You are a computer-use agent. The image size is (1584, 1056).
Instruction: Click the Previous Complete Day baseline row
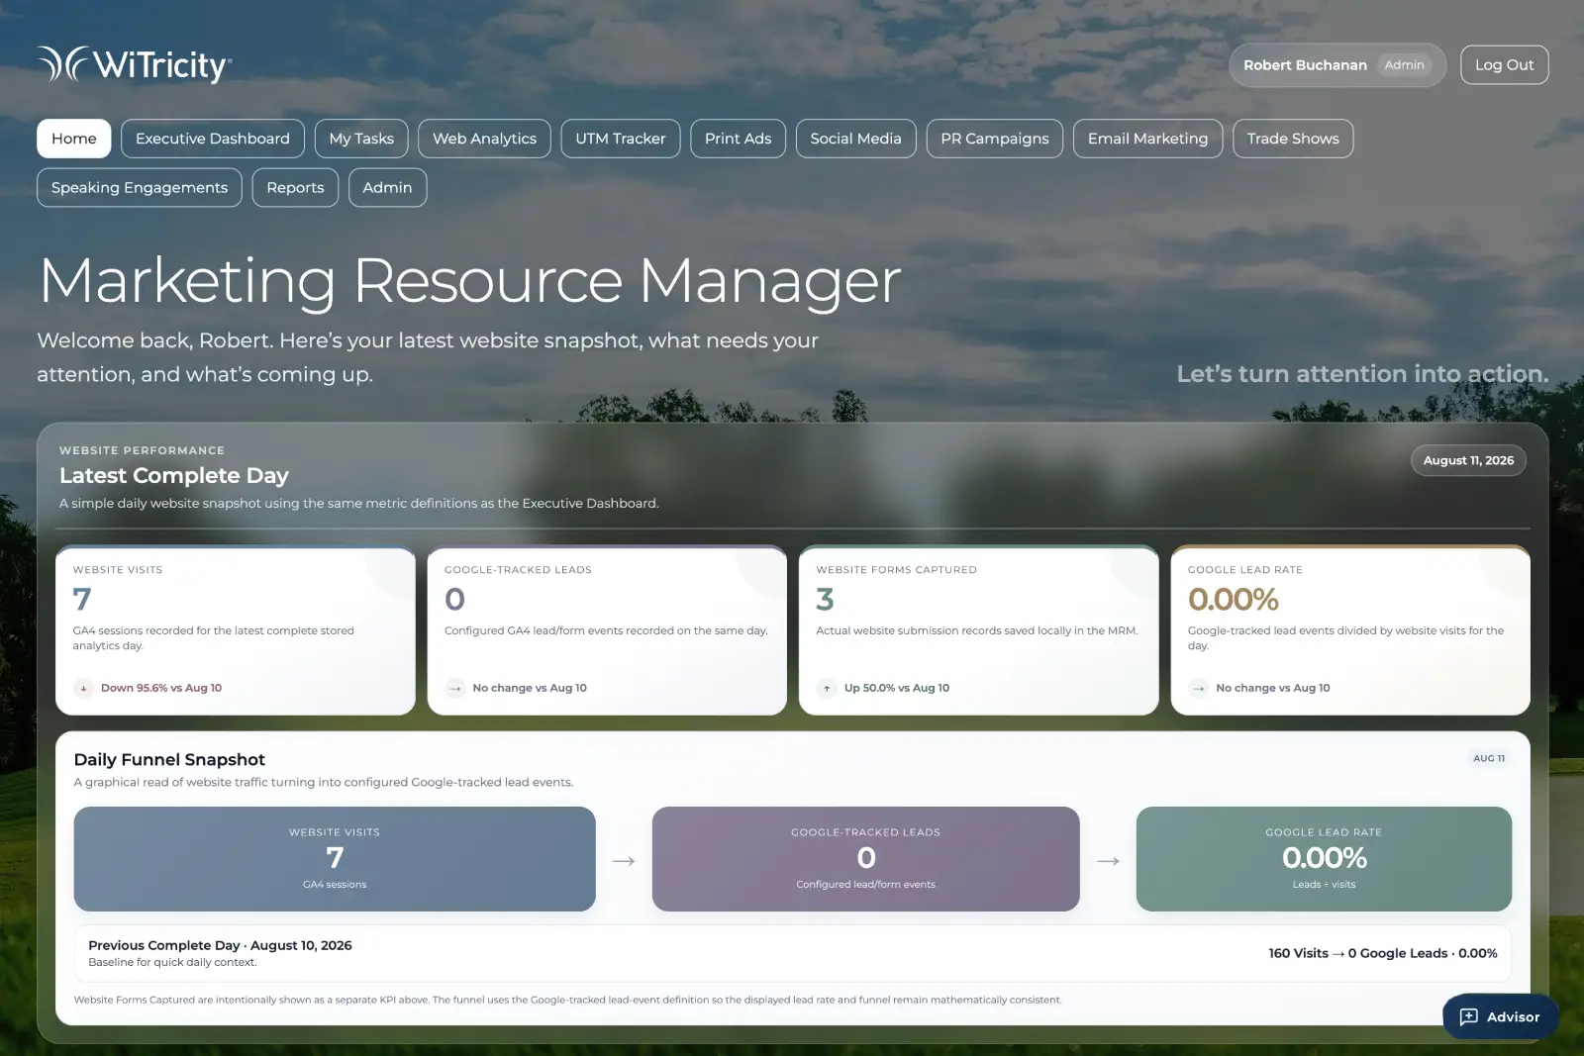[792, 953]
